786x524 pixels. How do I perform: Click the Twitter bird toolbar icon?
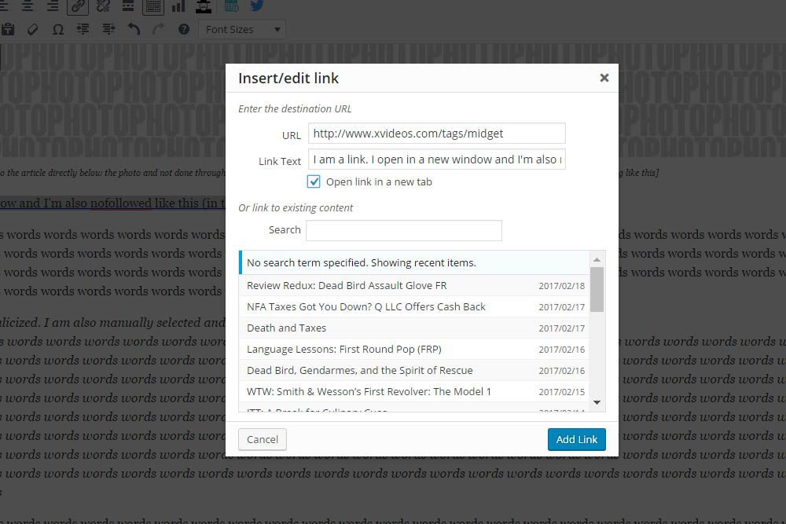click(257, 5)
